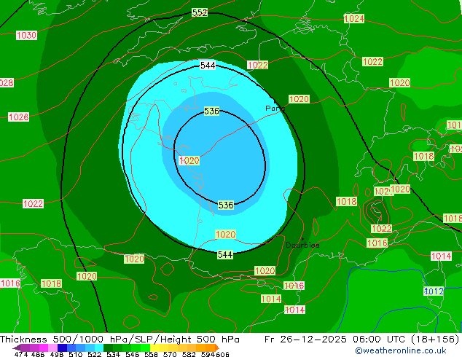The height and width of the screenshot is (357, 462).
Task: Click the cyan legend swatch before dark green
Action: point(99,348)
